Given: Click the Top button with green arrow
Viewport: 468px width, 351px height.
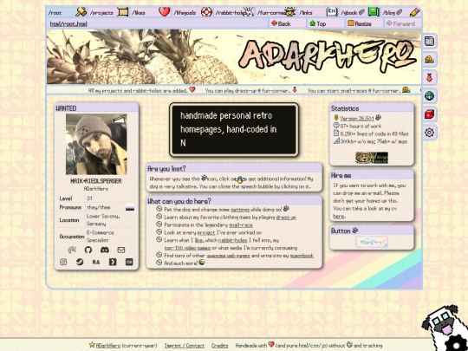Looking at the screenshot, I should coord(325,23).
